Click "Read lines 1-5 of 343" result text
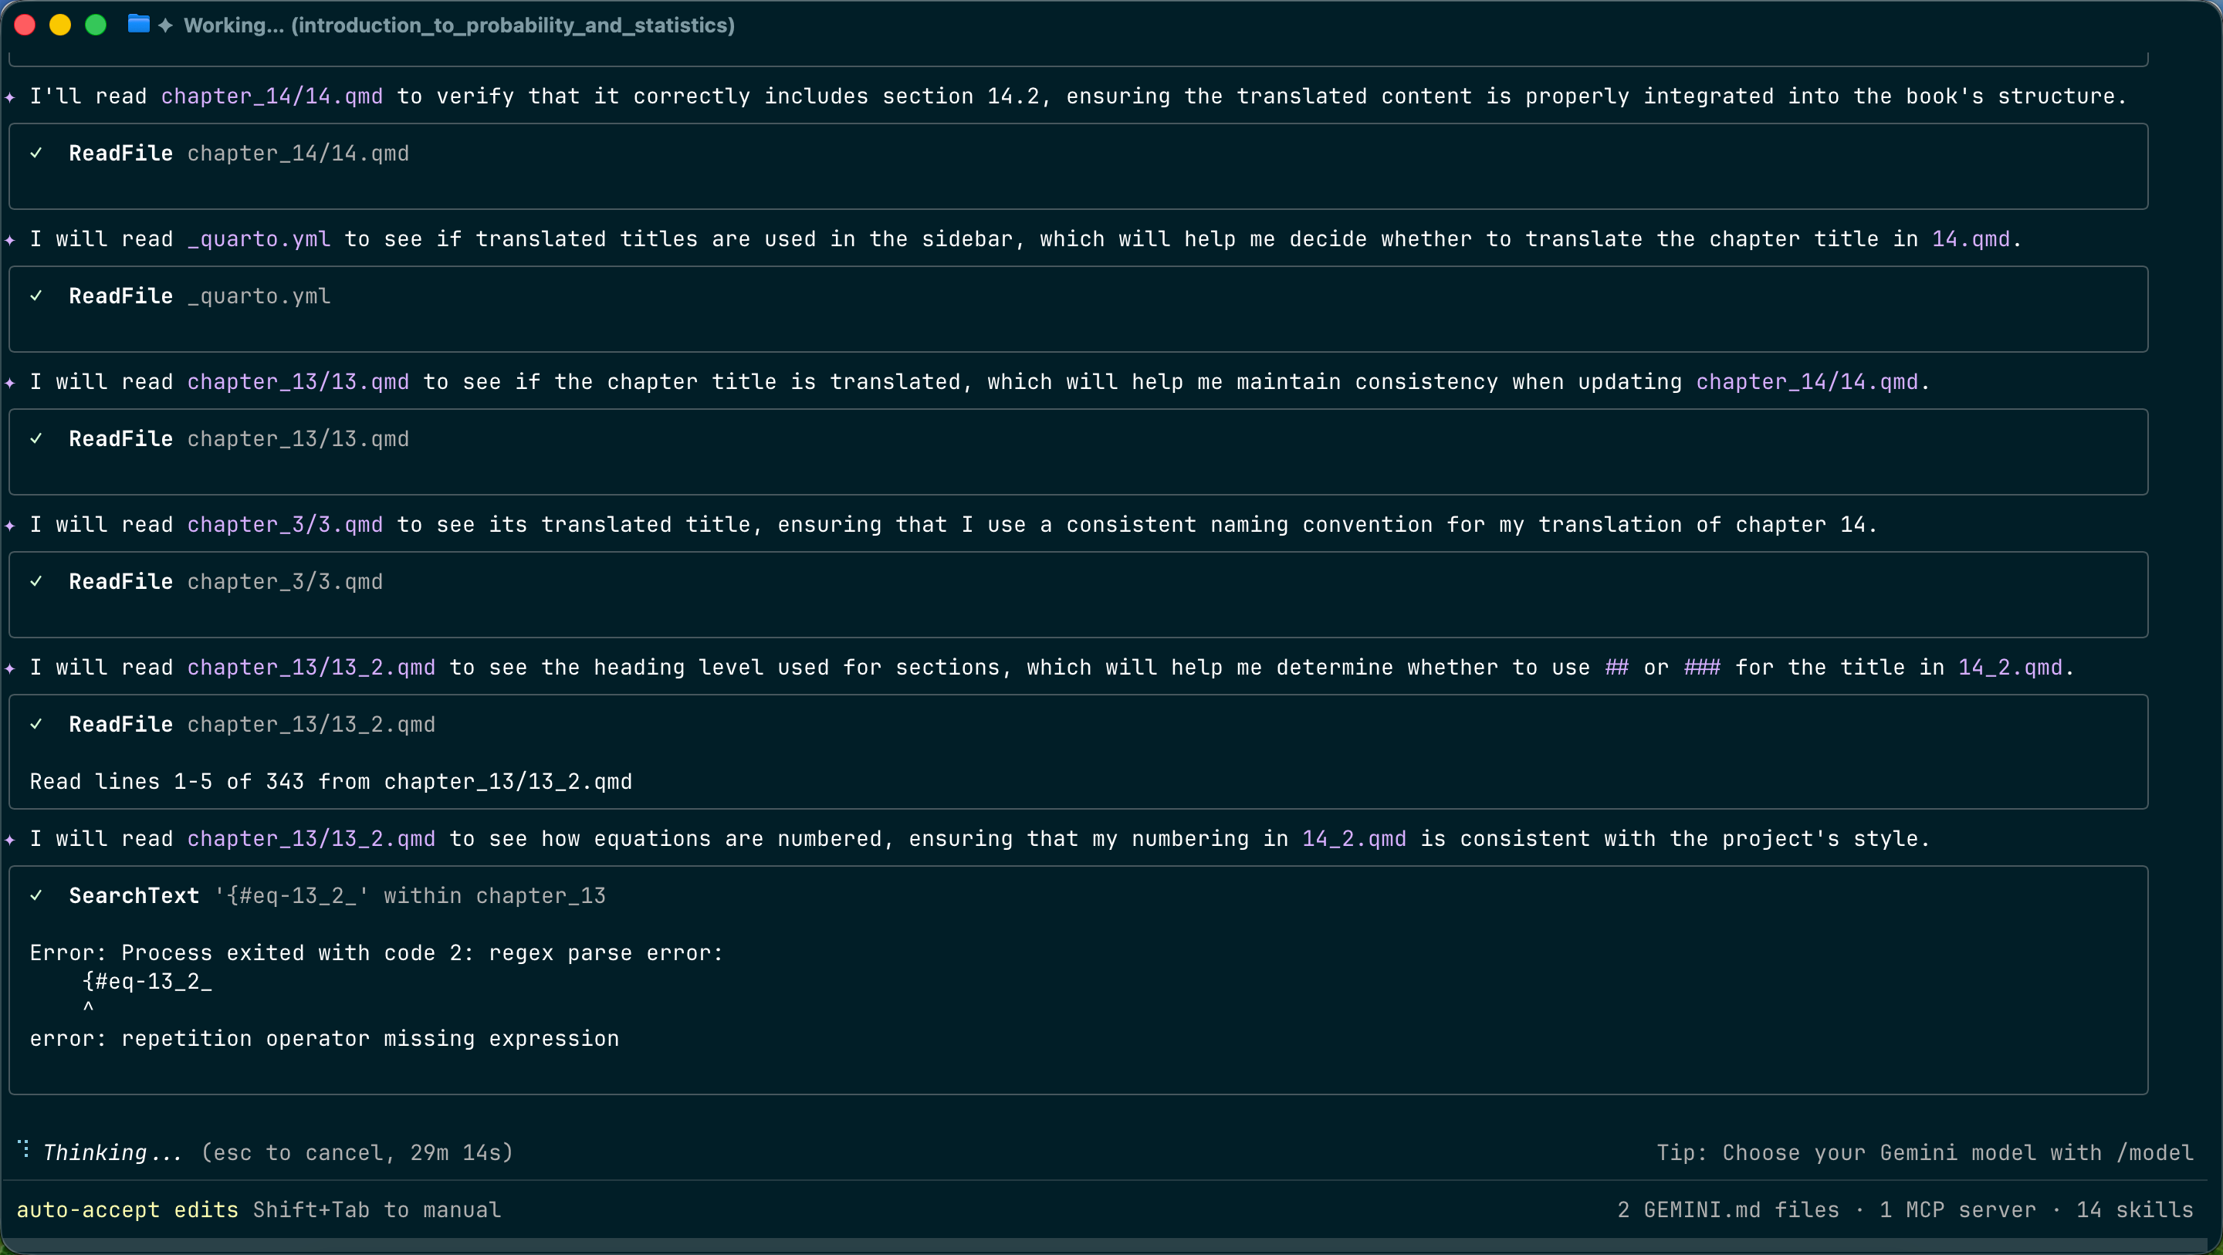 [330, 781]
